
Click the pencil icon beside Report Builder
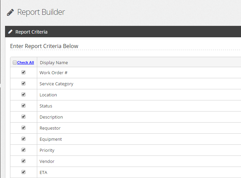tap(10, 12)
